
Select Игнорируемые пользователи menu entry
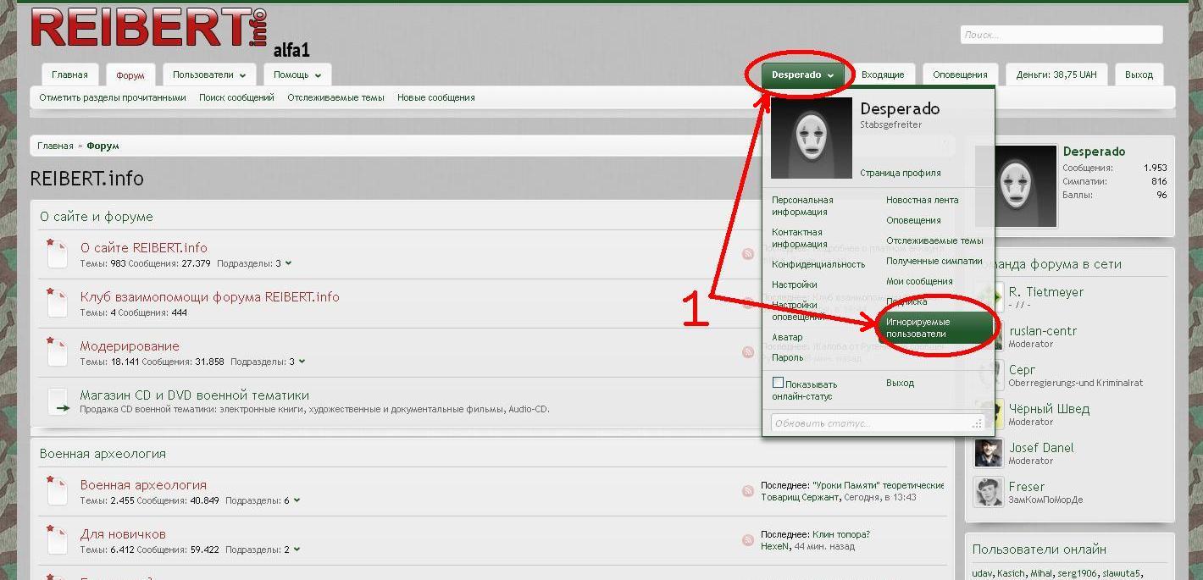point(936,328)
